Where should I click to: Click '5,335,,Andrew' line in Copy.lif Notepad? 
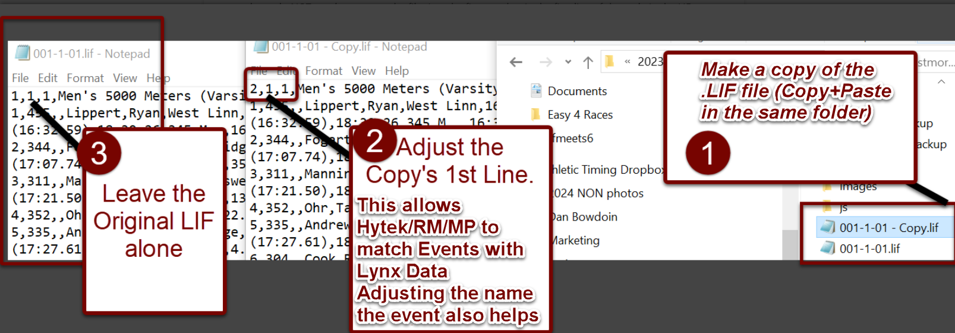tap(300, 225)
